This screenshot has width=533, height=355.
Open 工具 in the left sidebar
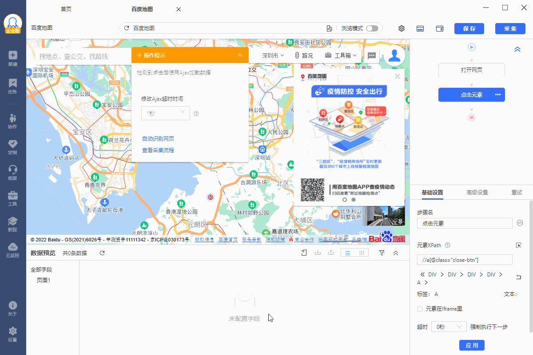pyautogui.click(x=12, y=199)
